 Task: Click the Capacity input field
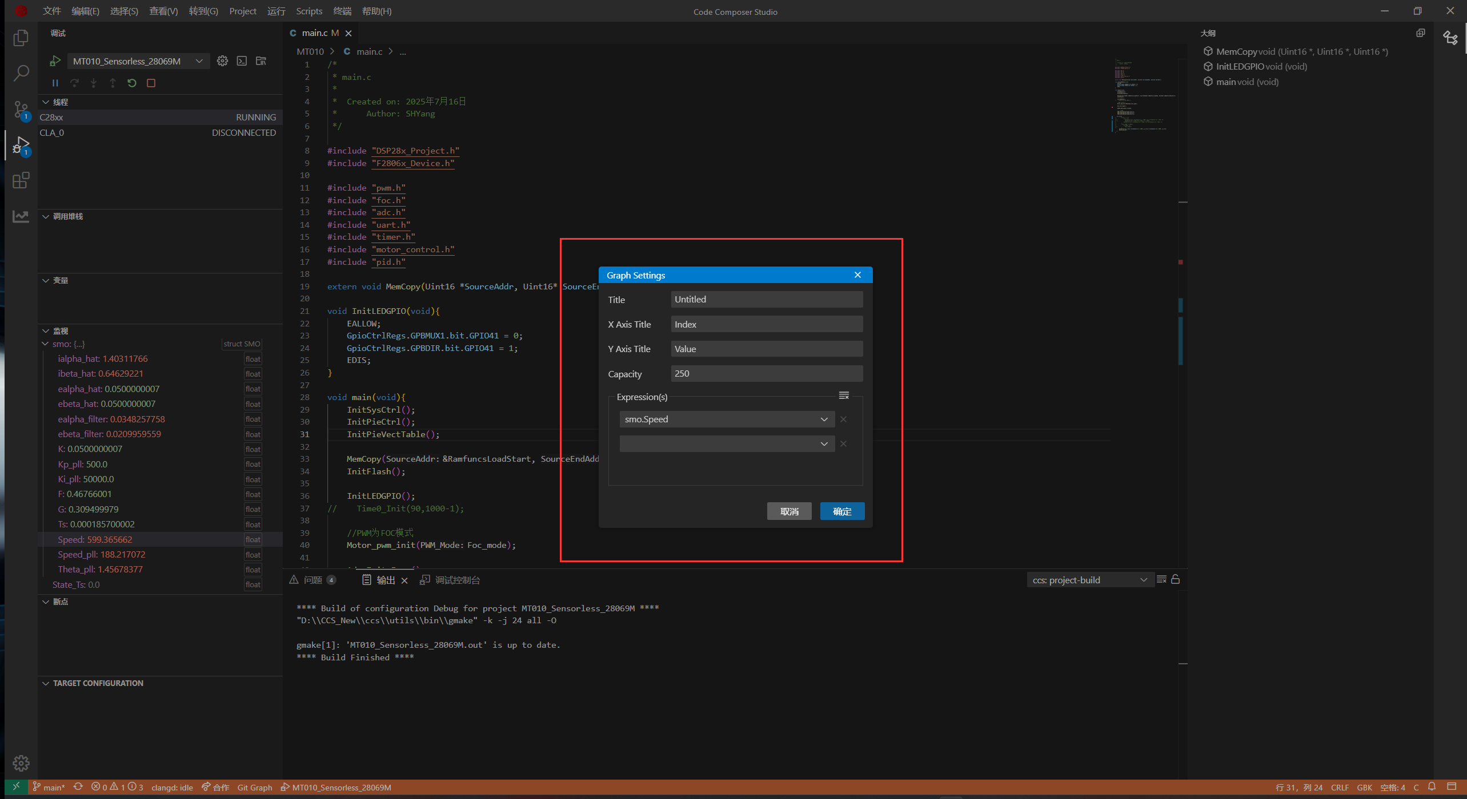click(x=766, y=374)
